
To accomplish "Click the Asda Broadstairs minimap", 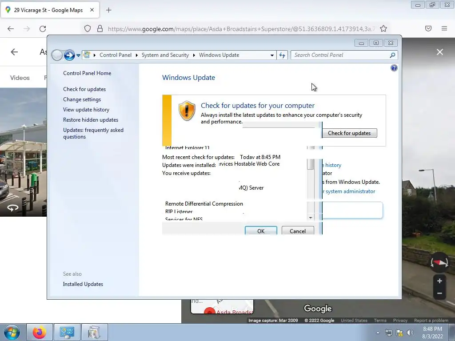I will (x=222, y=307).
